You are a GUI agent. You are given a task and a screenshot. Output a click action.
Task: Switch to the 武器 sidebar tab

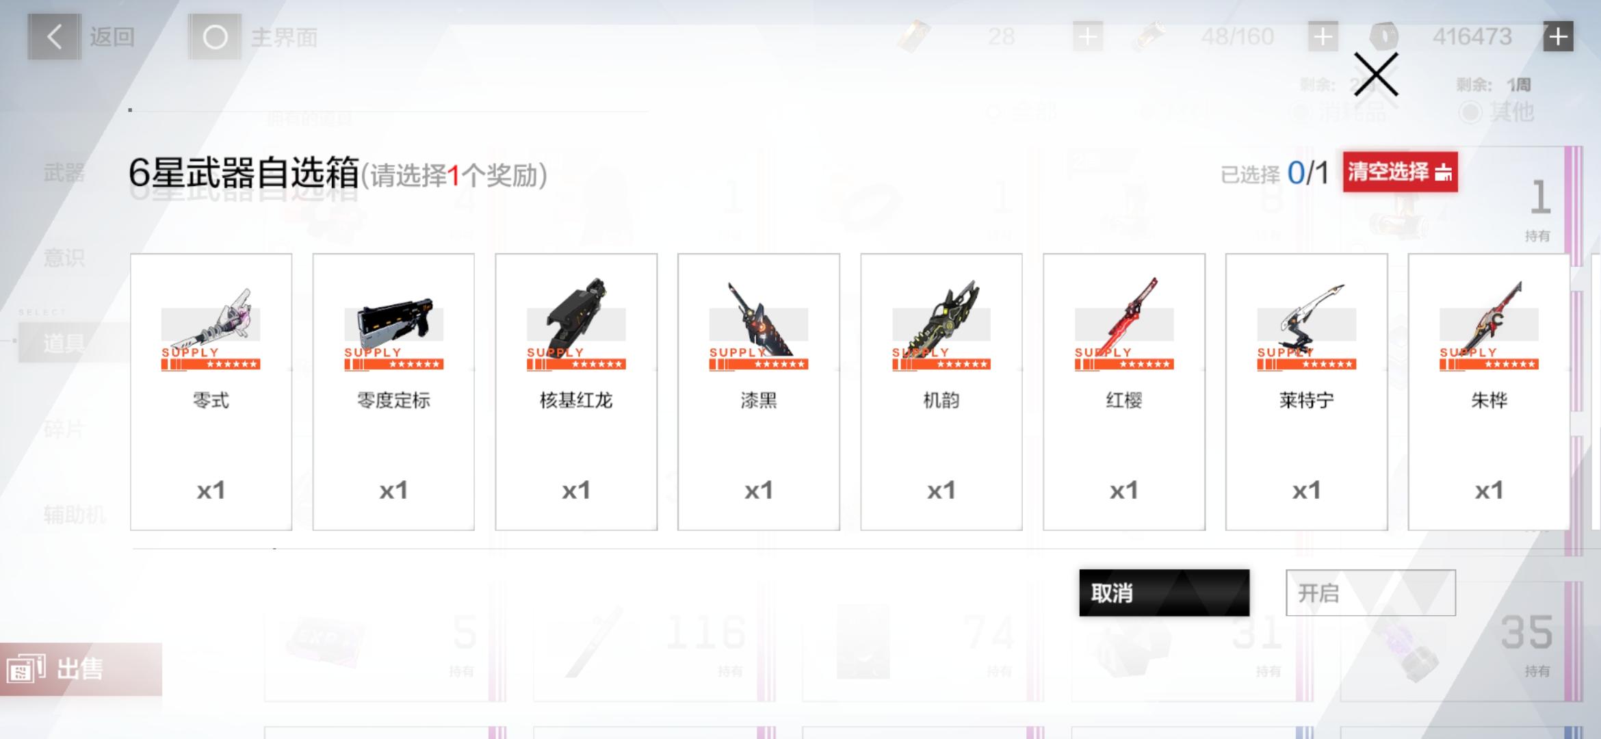(64, 172)
